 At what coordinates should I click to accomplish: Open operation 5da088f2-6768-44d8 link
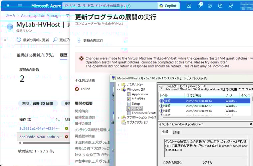pos(41,137)
